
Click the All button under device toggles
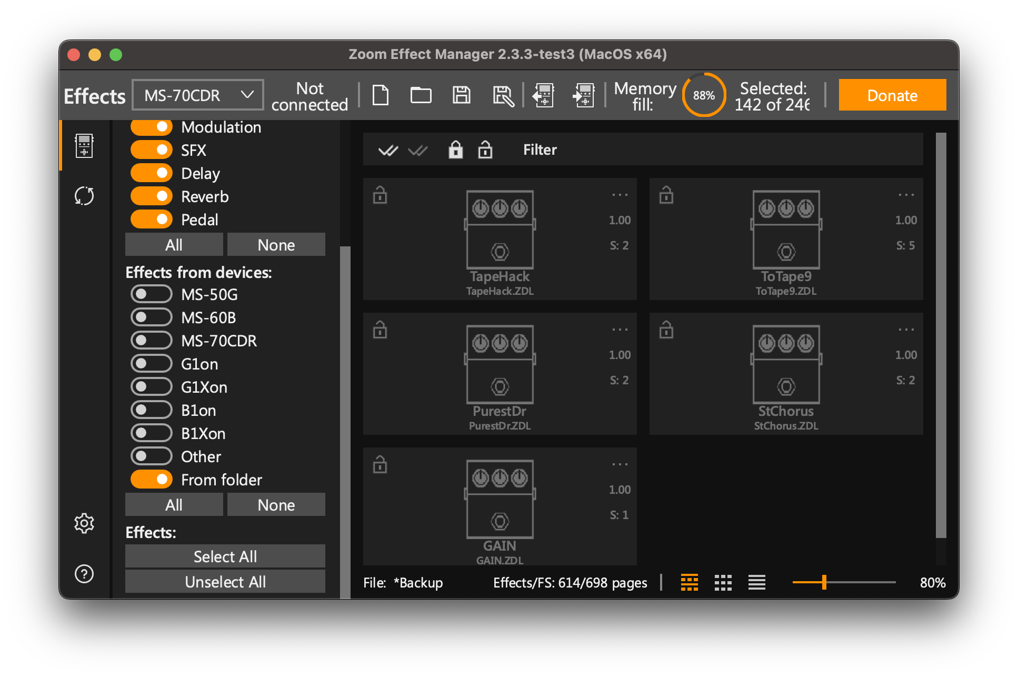[174, 505]
